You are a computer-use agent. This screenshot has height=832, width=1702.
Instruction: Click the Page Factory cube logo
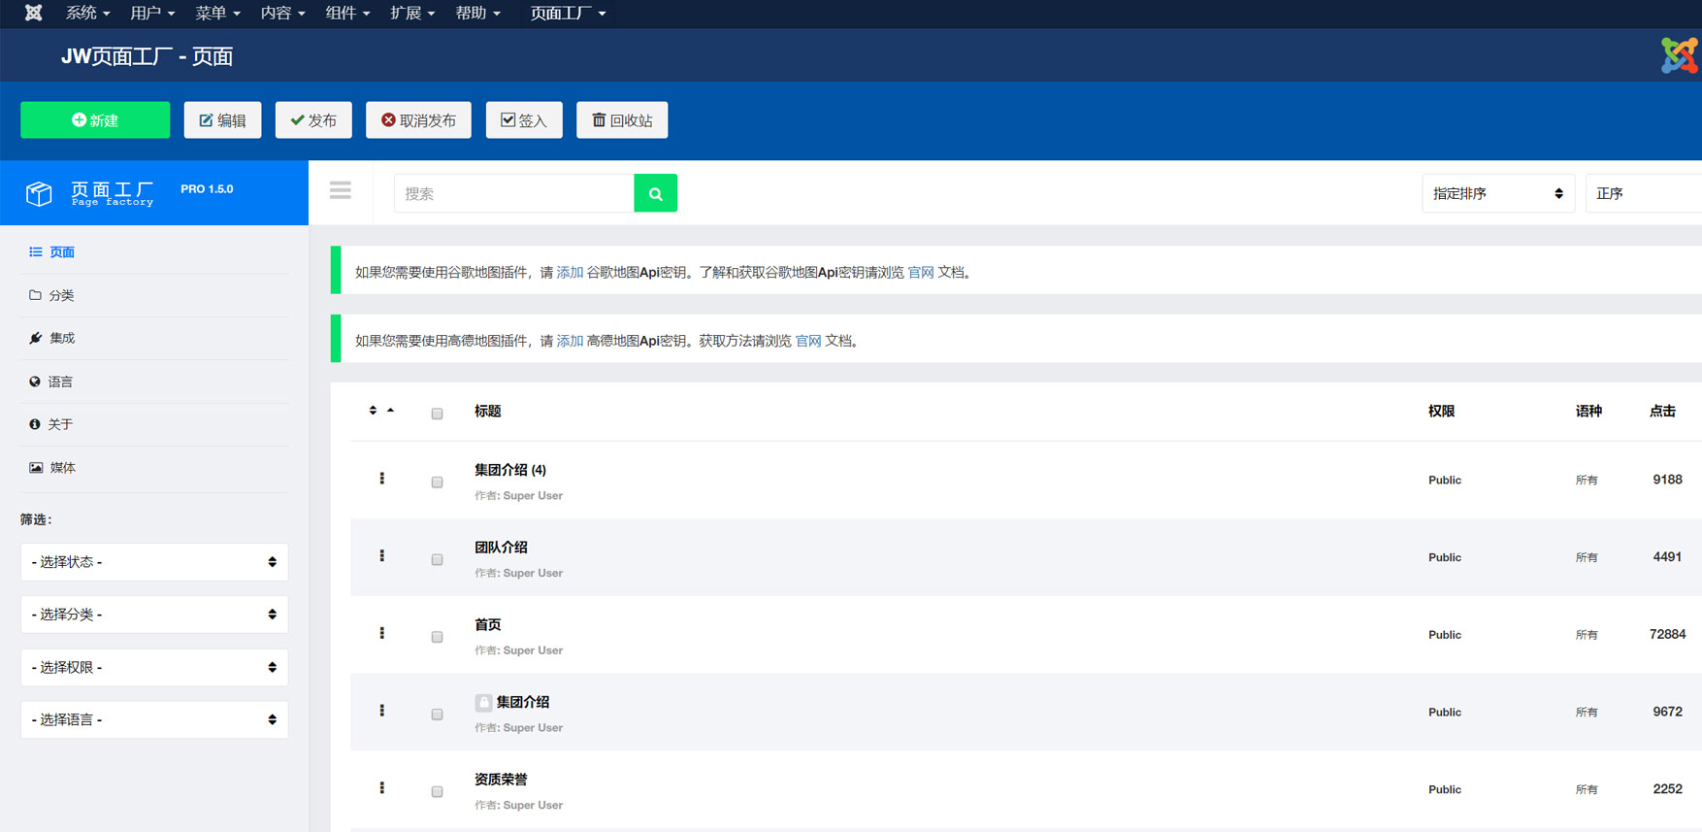(39, 193)
